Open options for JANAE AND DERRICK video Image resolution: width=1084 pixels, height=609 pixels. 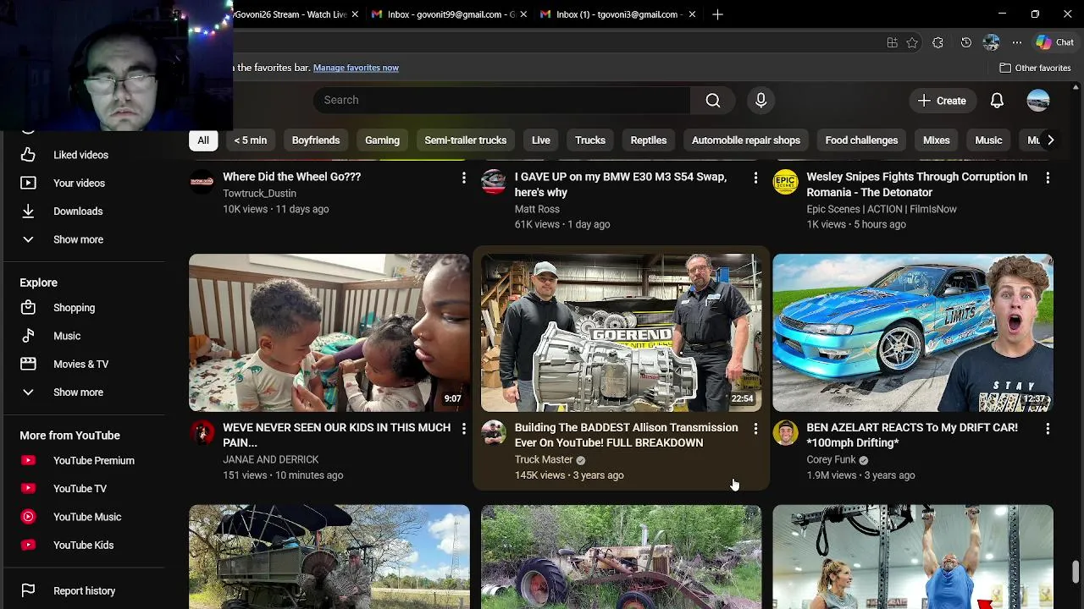[463, 429]
